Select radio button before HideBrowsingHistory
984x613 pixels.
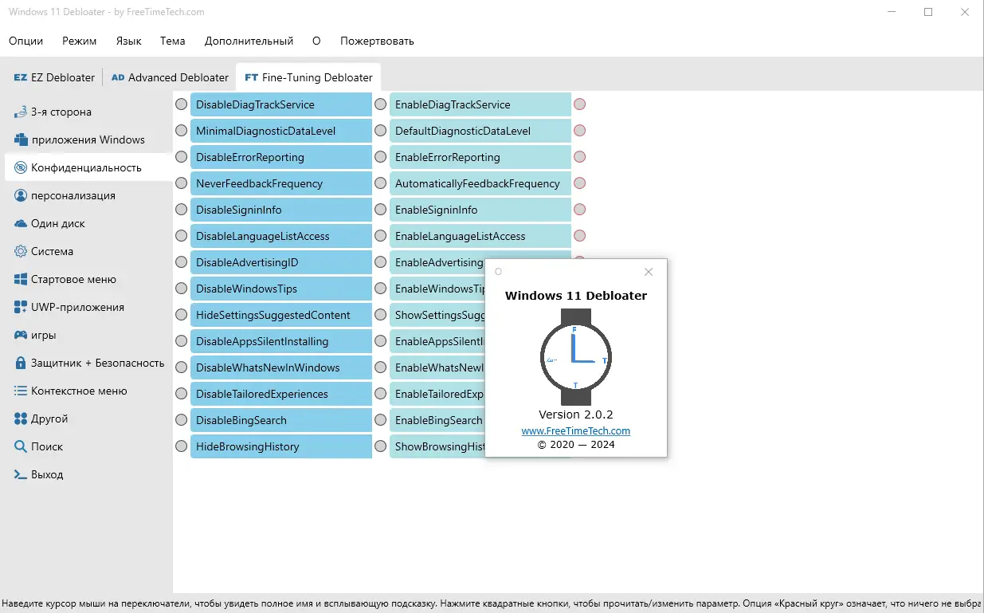tap(182, 446)
